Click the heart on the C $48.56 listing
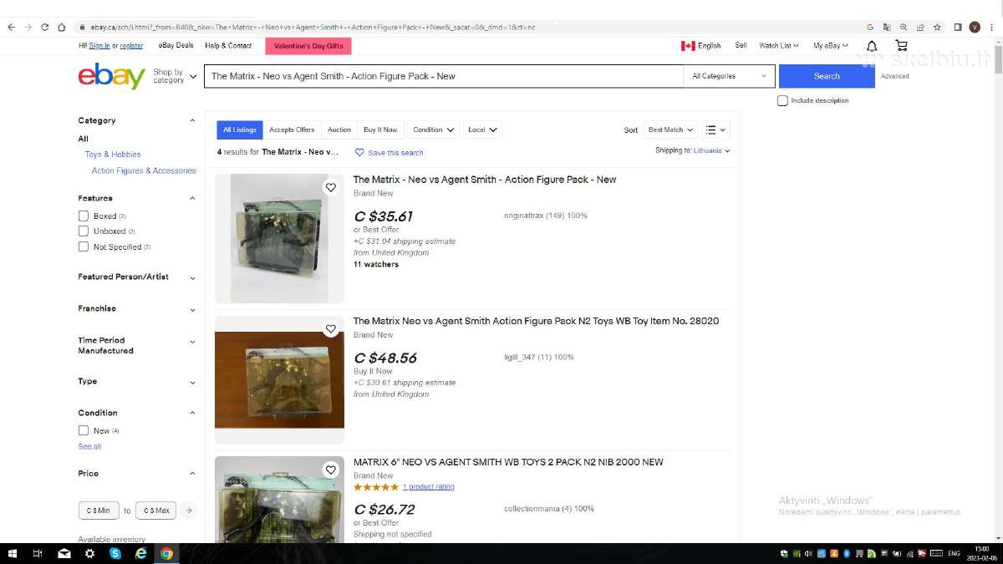 (x=331, y=329)
